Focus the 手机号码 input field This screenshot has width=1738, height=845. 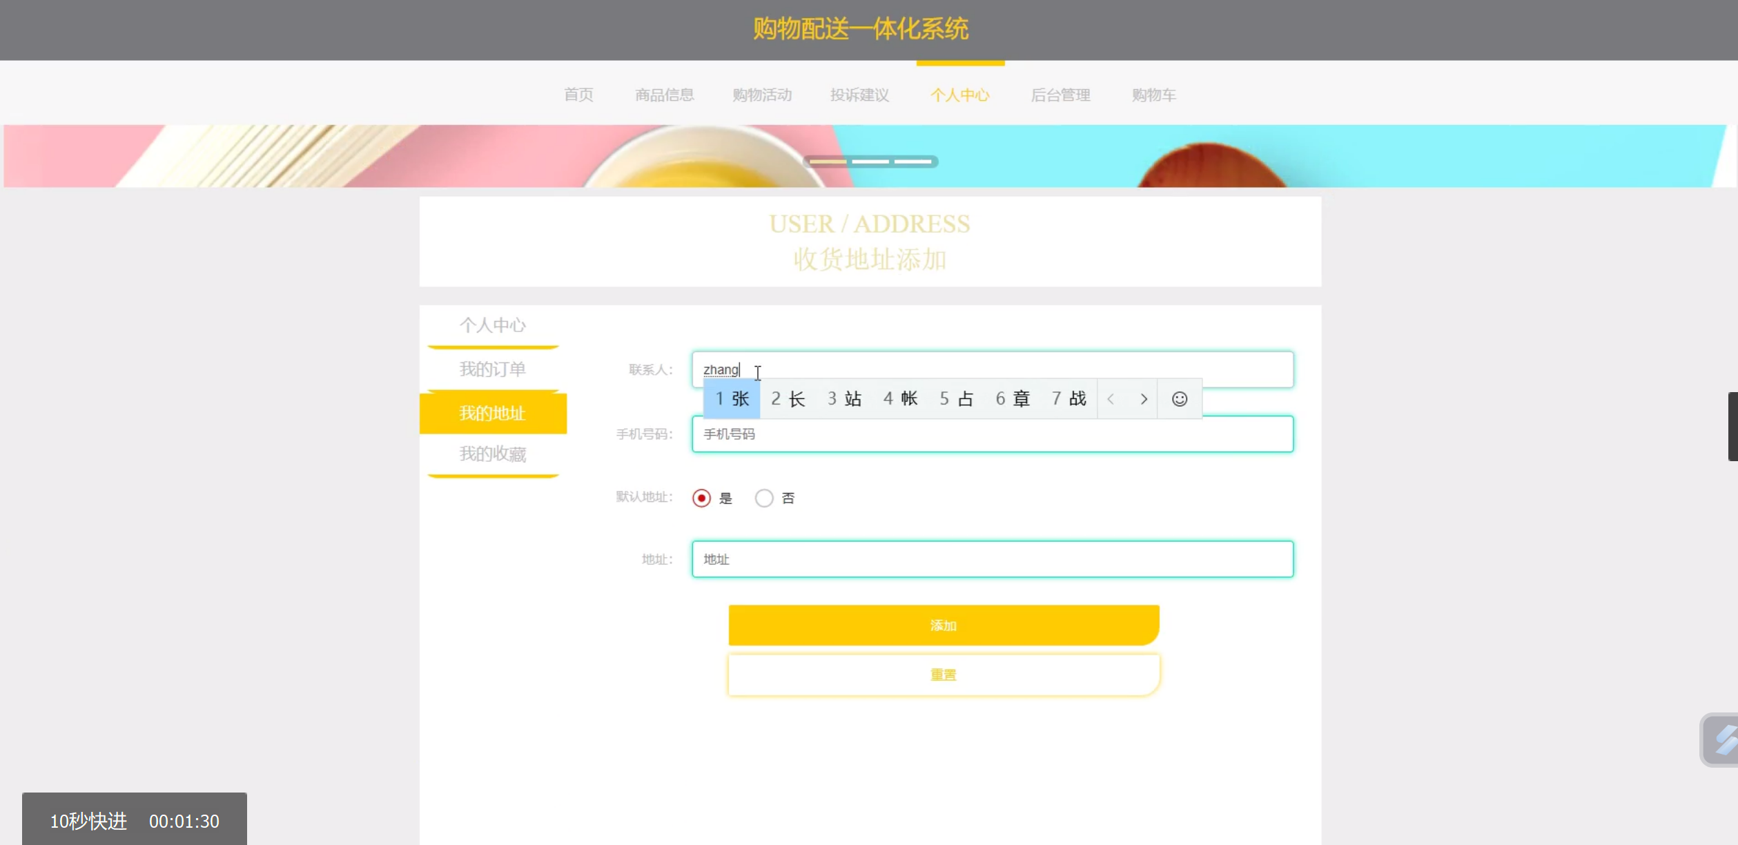tap(992, 434)
